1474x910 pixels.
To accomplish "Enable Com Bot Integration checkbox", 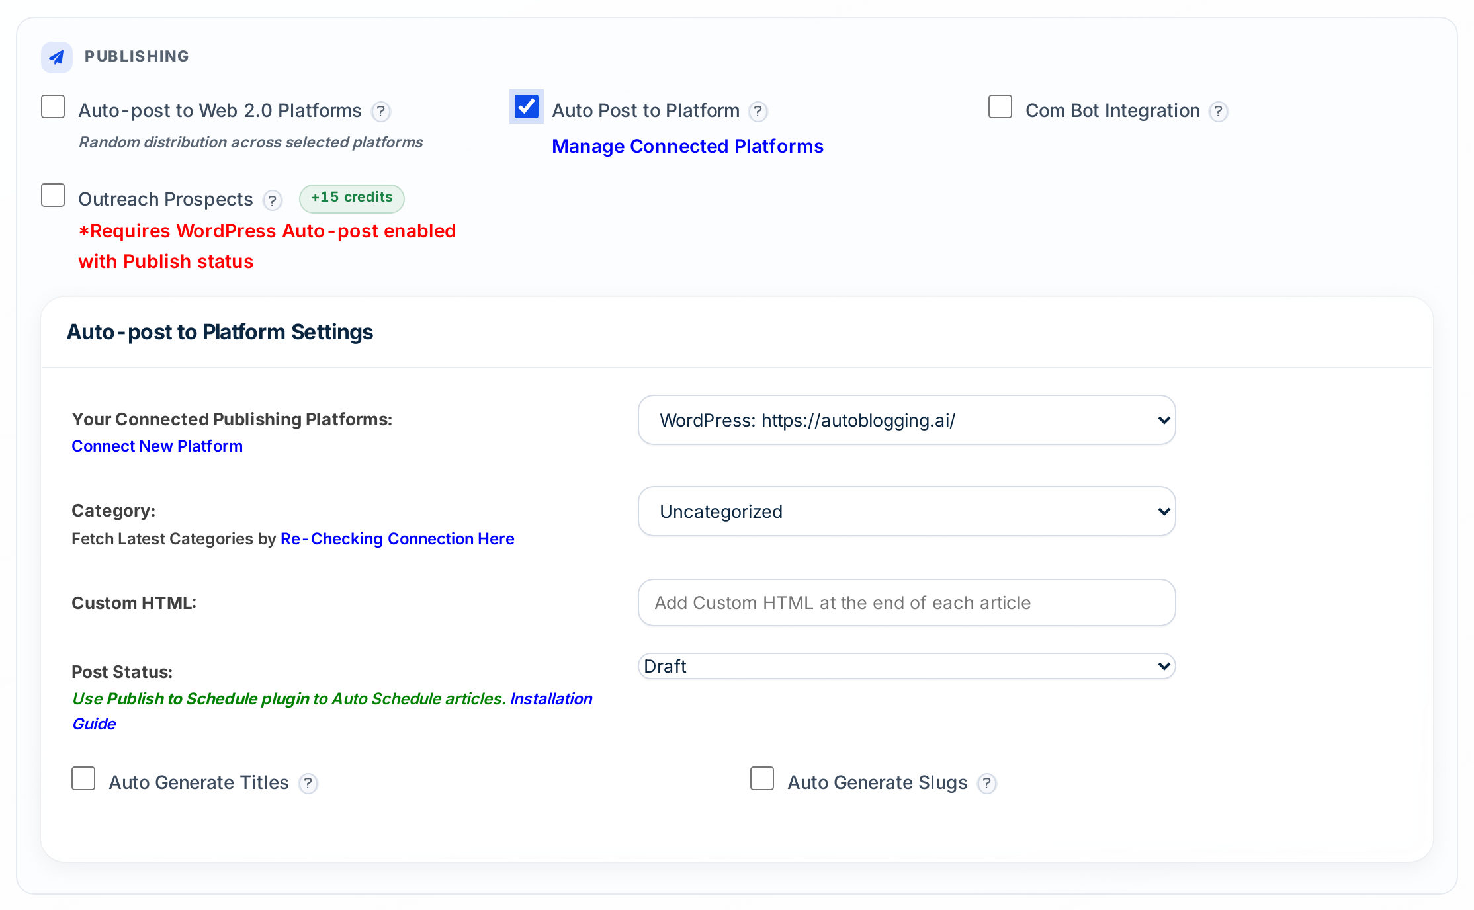I will 1000,106.
